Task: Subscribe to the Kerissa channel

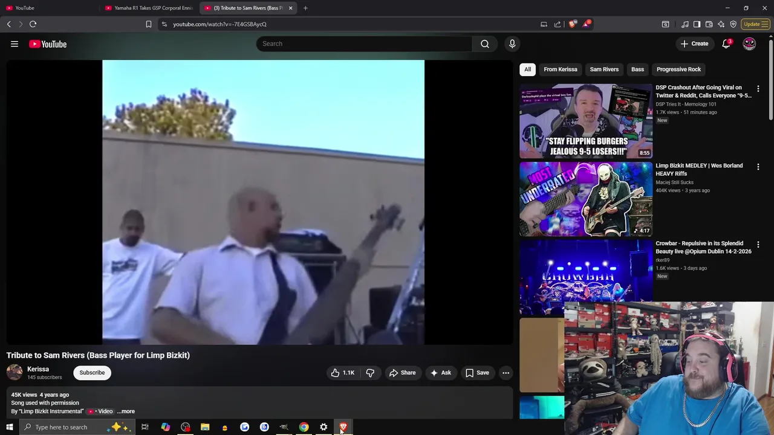Action: point(92,373)
